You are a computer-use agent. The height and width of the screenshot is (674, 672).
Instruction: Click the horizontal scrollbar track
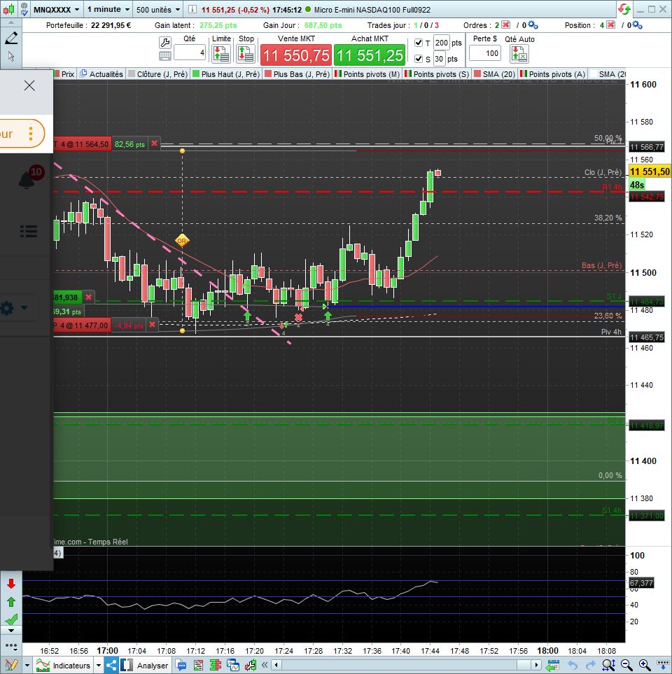click(x=406, y=665)
